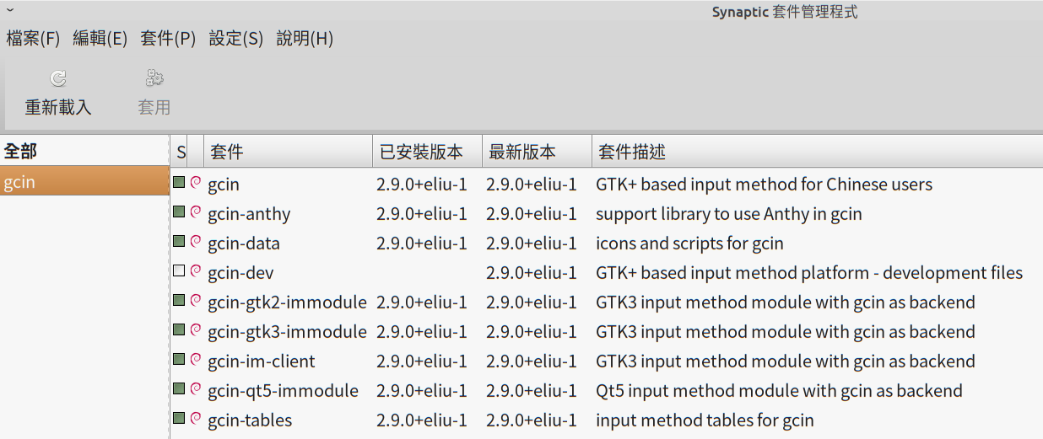Viewport: 1043px width, 439px height.
Task: Click the 重新載入 button label
Action: tap(58, 108)
